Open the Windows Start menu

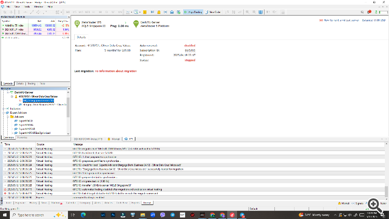tap(5, 215)
